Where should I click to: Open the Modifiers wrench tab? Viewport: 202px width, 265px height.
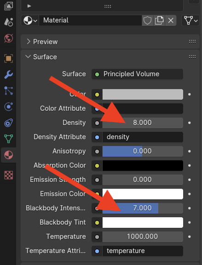tap(8, 74)
